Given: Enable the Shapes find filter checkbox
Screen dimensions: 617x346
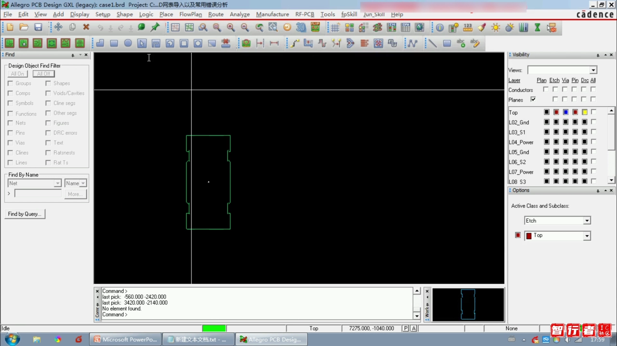Looking at the screenshot, I should coord(48,83).
